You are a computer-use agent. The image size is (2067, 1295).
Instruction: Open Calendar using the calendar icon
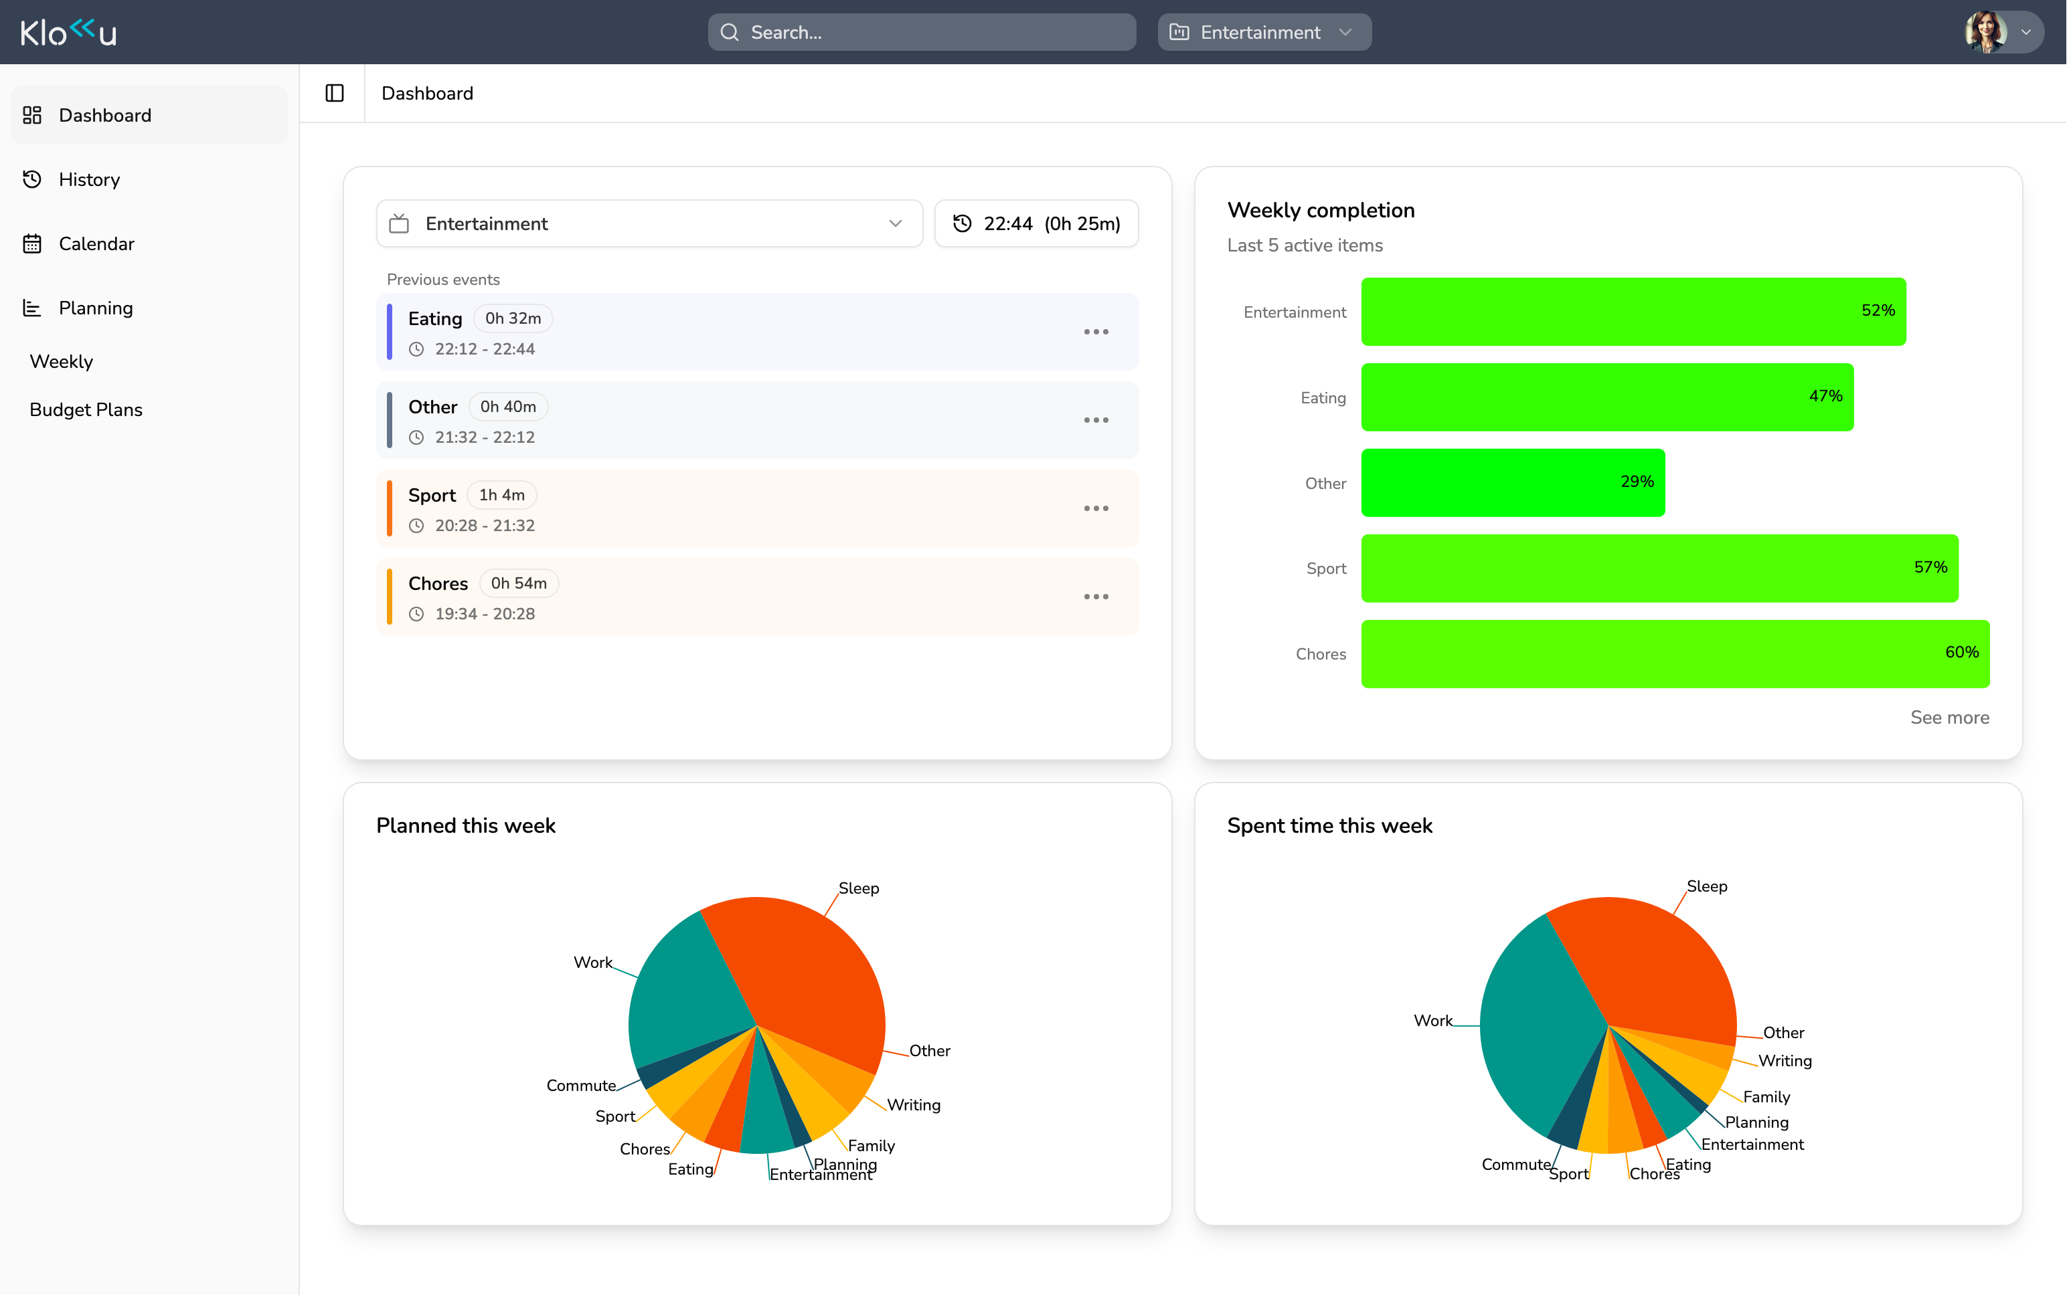click(x=33, y=243)
